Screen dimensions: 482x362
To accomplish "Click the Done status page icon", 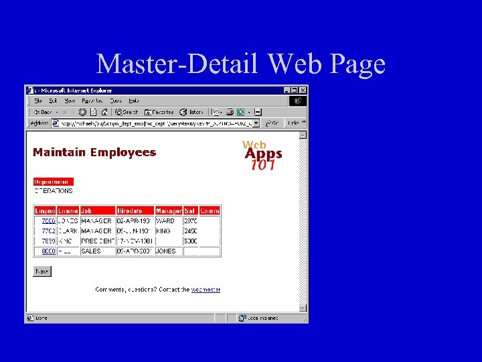I will click(30, 318).
